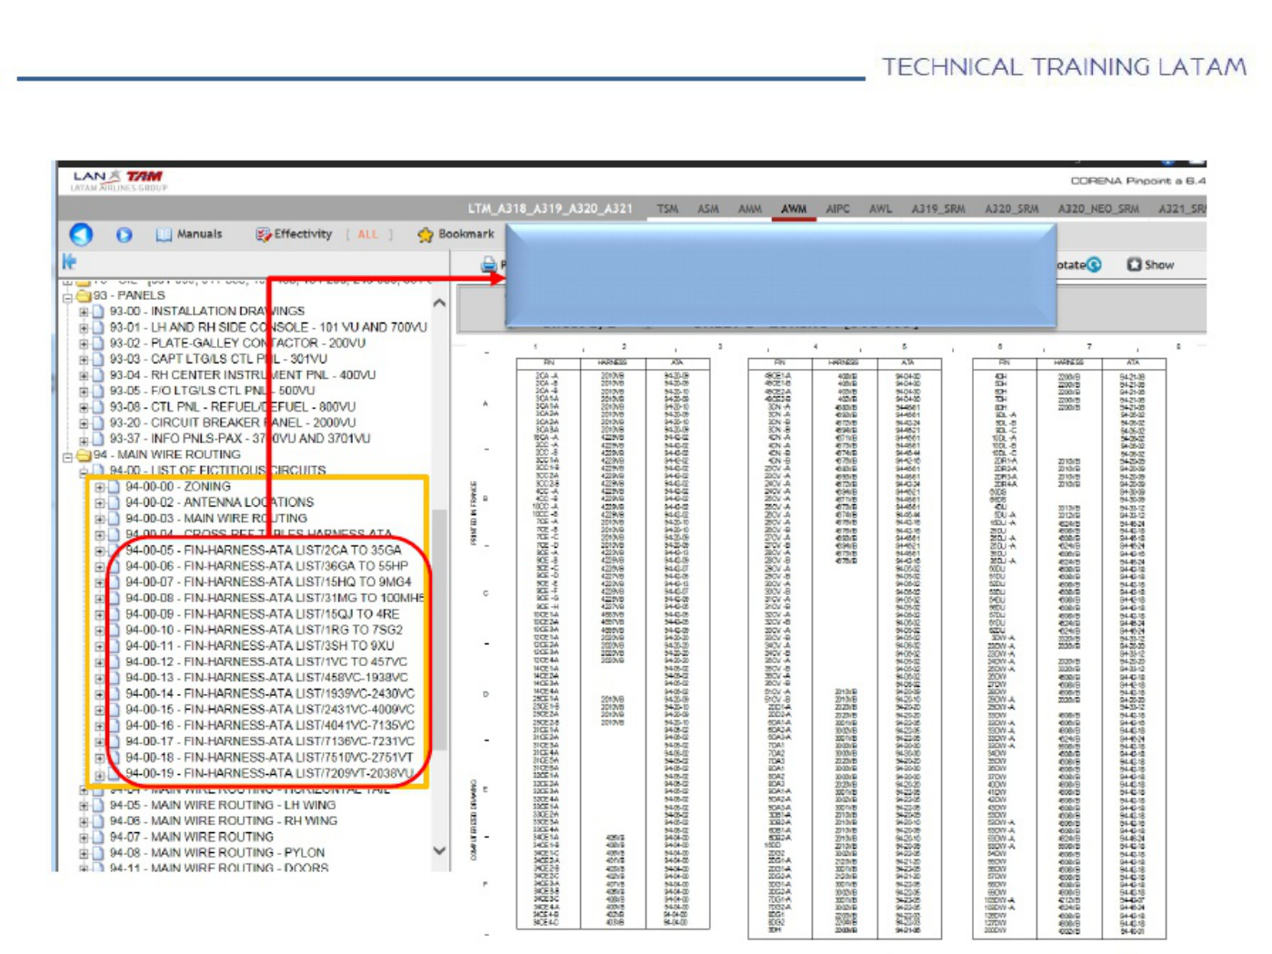Go forward with the blue right arrow
The width and height of the screenshot is (1272, 954).
pyautogui.click(x=124, y=234)
